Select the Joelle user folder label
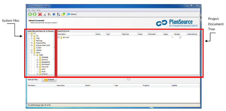 (41, 55)
